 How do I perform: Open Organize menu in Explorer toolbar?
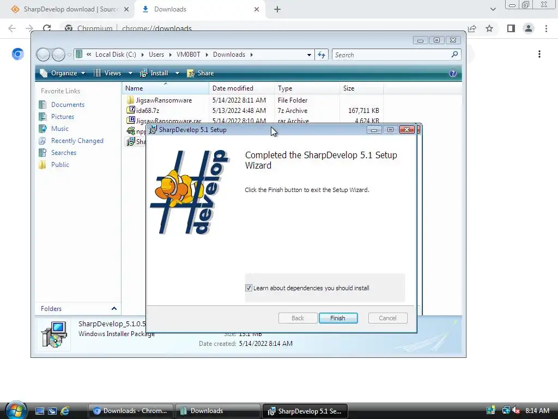(x=63, y=73)
